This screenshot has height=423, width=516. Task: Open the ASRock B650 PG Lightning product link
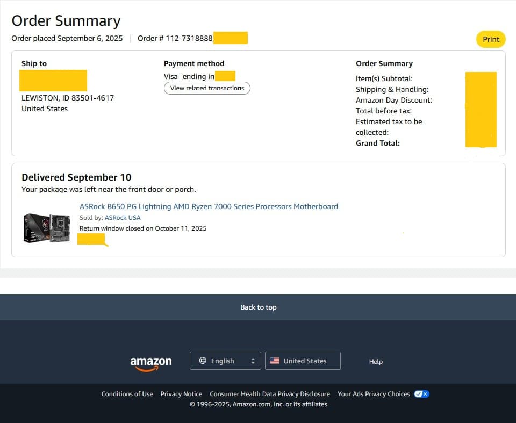(209, 206)
